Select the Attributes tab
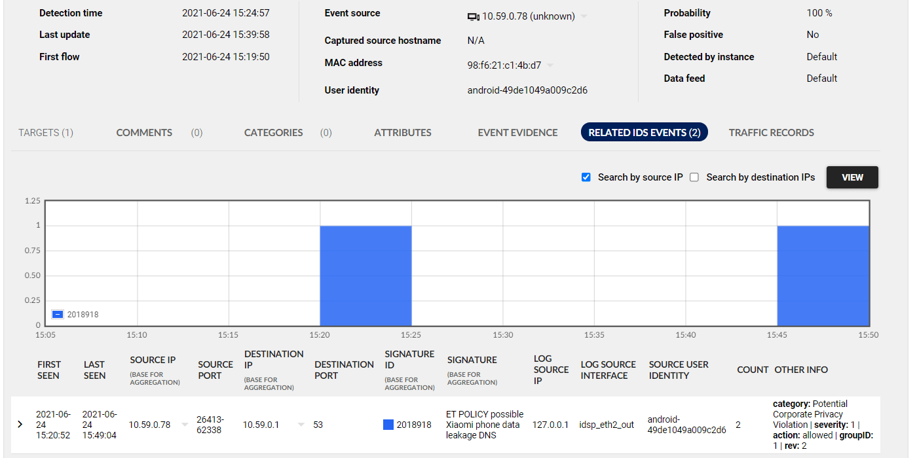This screenshot has width=917, height=458. (x=403, y=133)
